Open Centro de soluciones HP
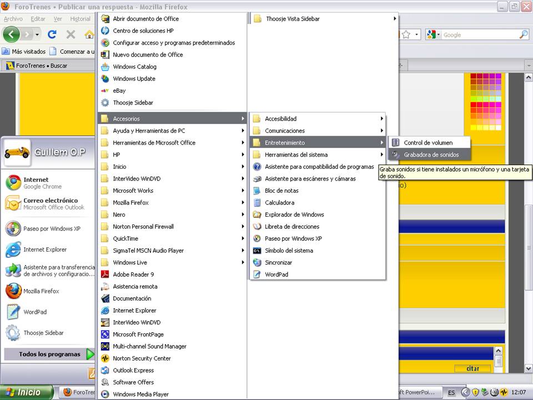Image resolution: width=533 pixels, height=400 pixels. click(173, 31)
